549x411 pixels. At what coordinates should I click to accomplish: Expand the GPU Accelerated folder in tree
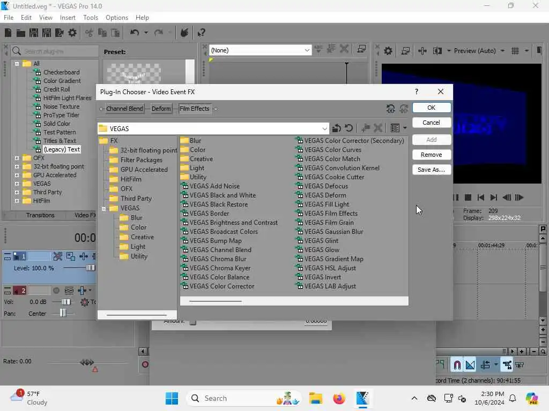17,175
